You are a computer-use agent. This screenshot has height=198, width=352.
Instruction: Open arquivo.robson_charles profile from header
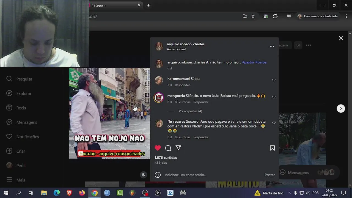pos(186,44)
